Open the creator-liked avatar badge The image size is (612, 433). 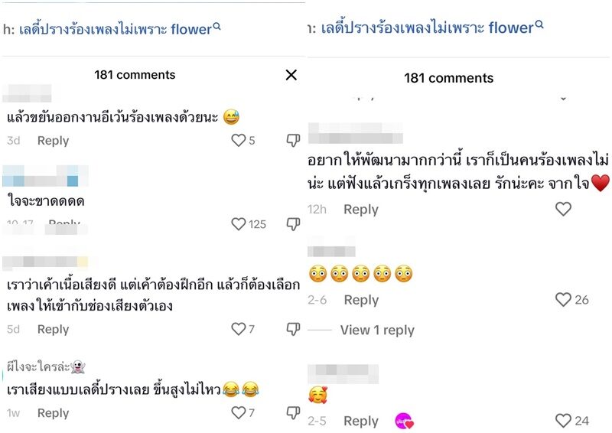coord(405,422)
